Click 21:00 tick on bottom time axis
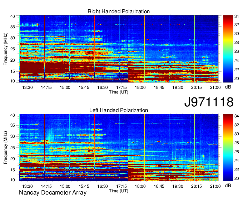Screen dimensions: 243x197 [x=215, y=186]
